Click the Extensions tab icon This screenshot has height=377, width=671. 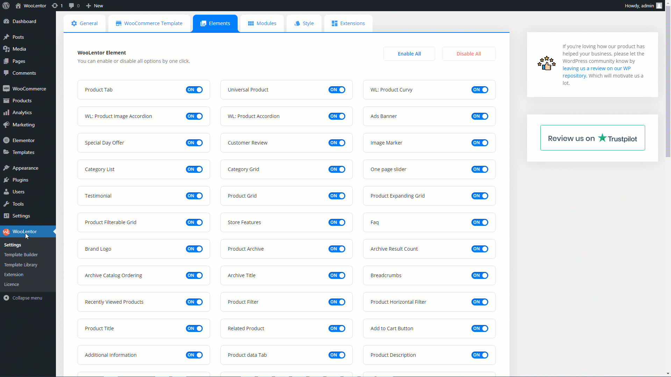click(x=335, y=23)
